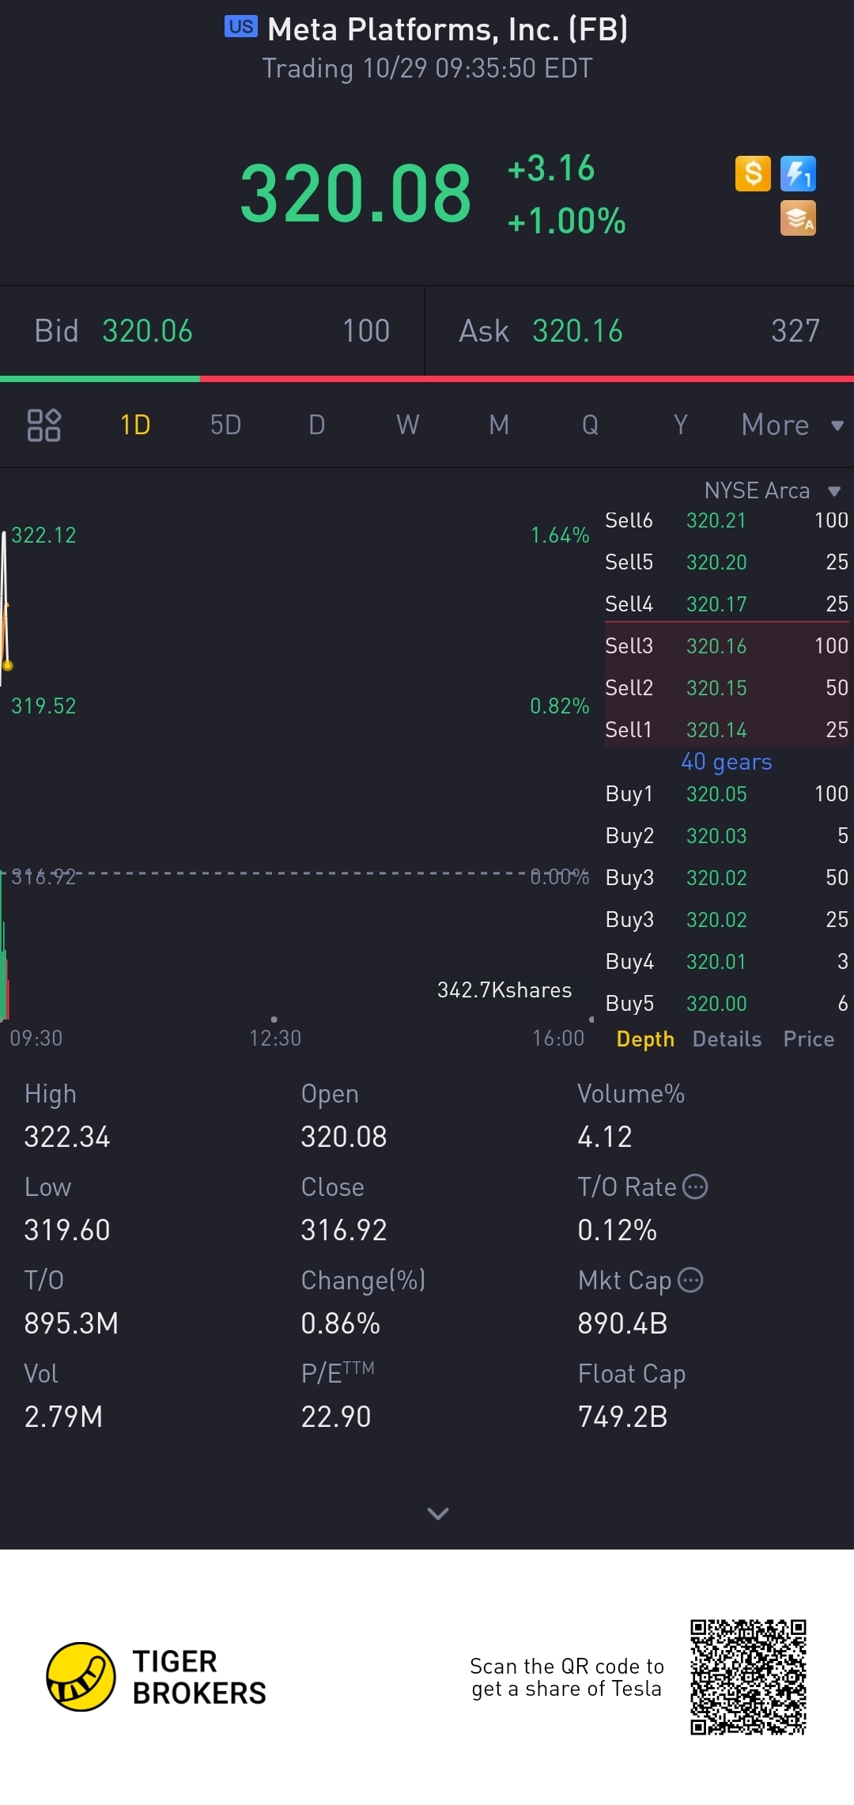Select Sell6 row at 320.21
This screenshot has height=1805, width=854.
point(727,520)
